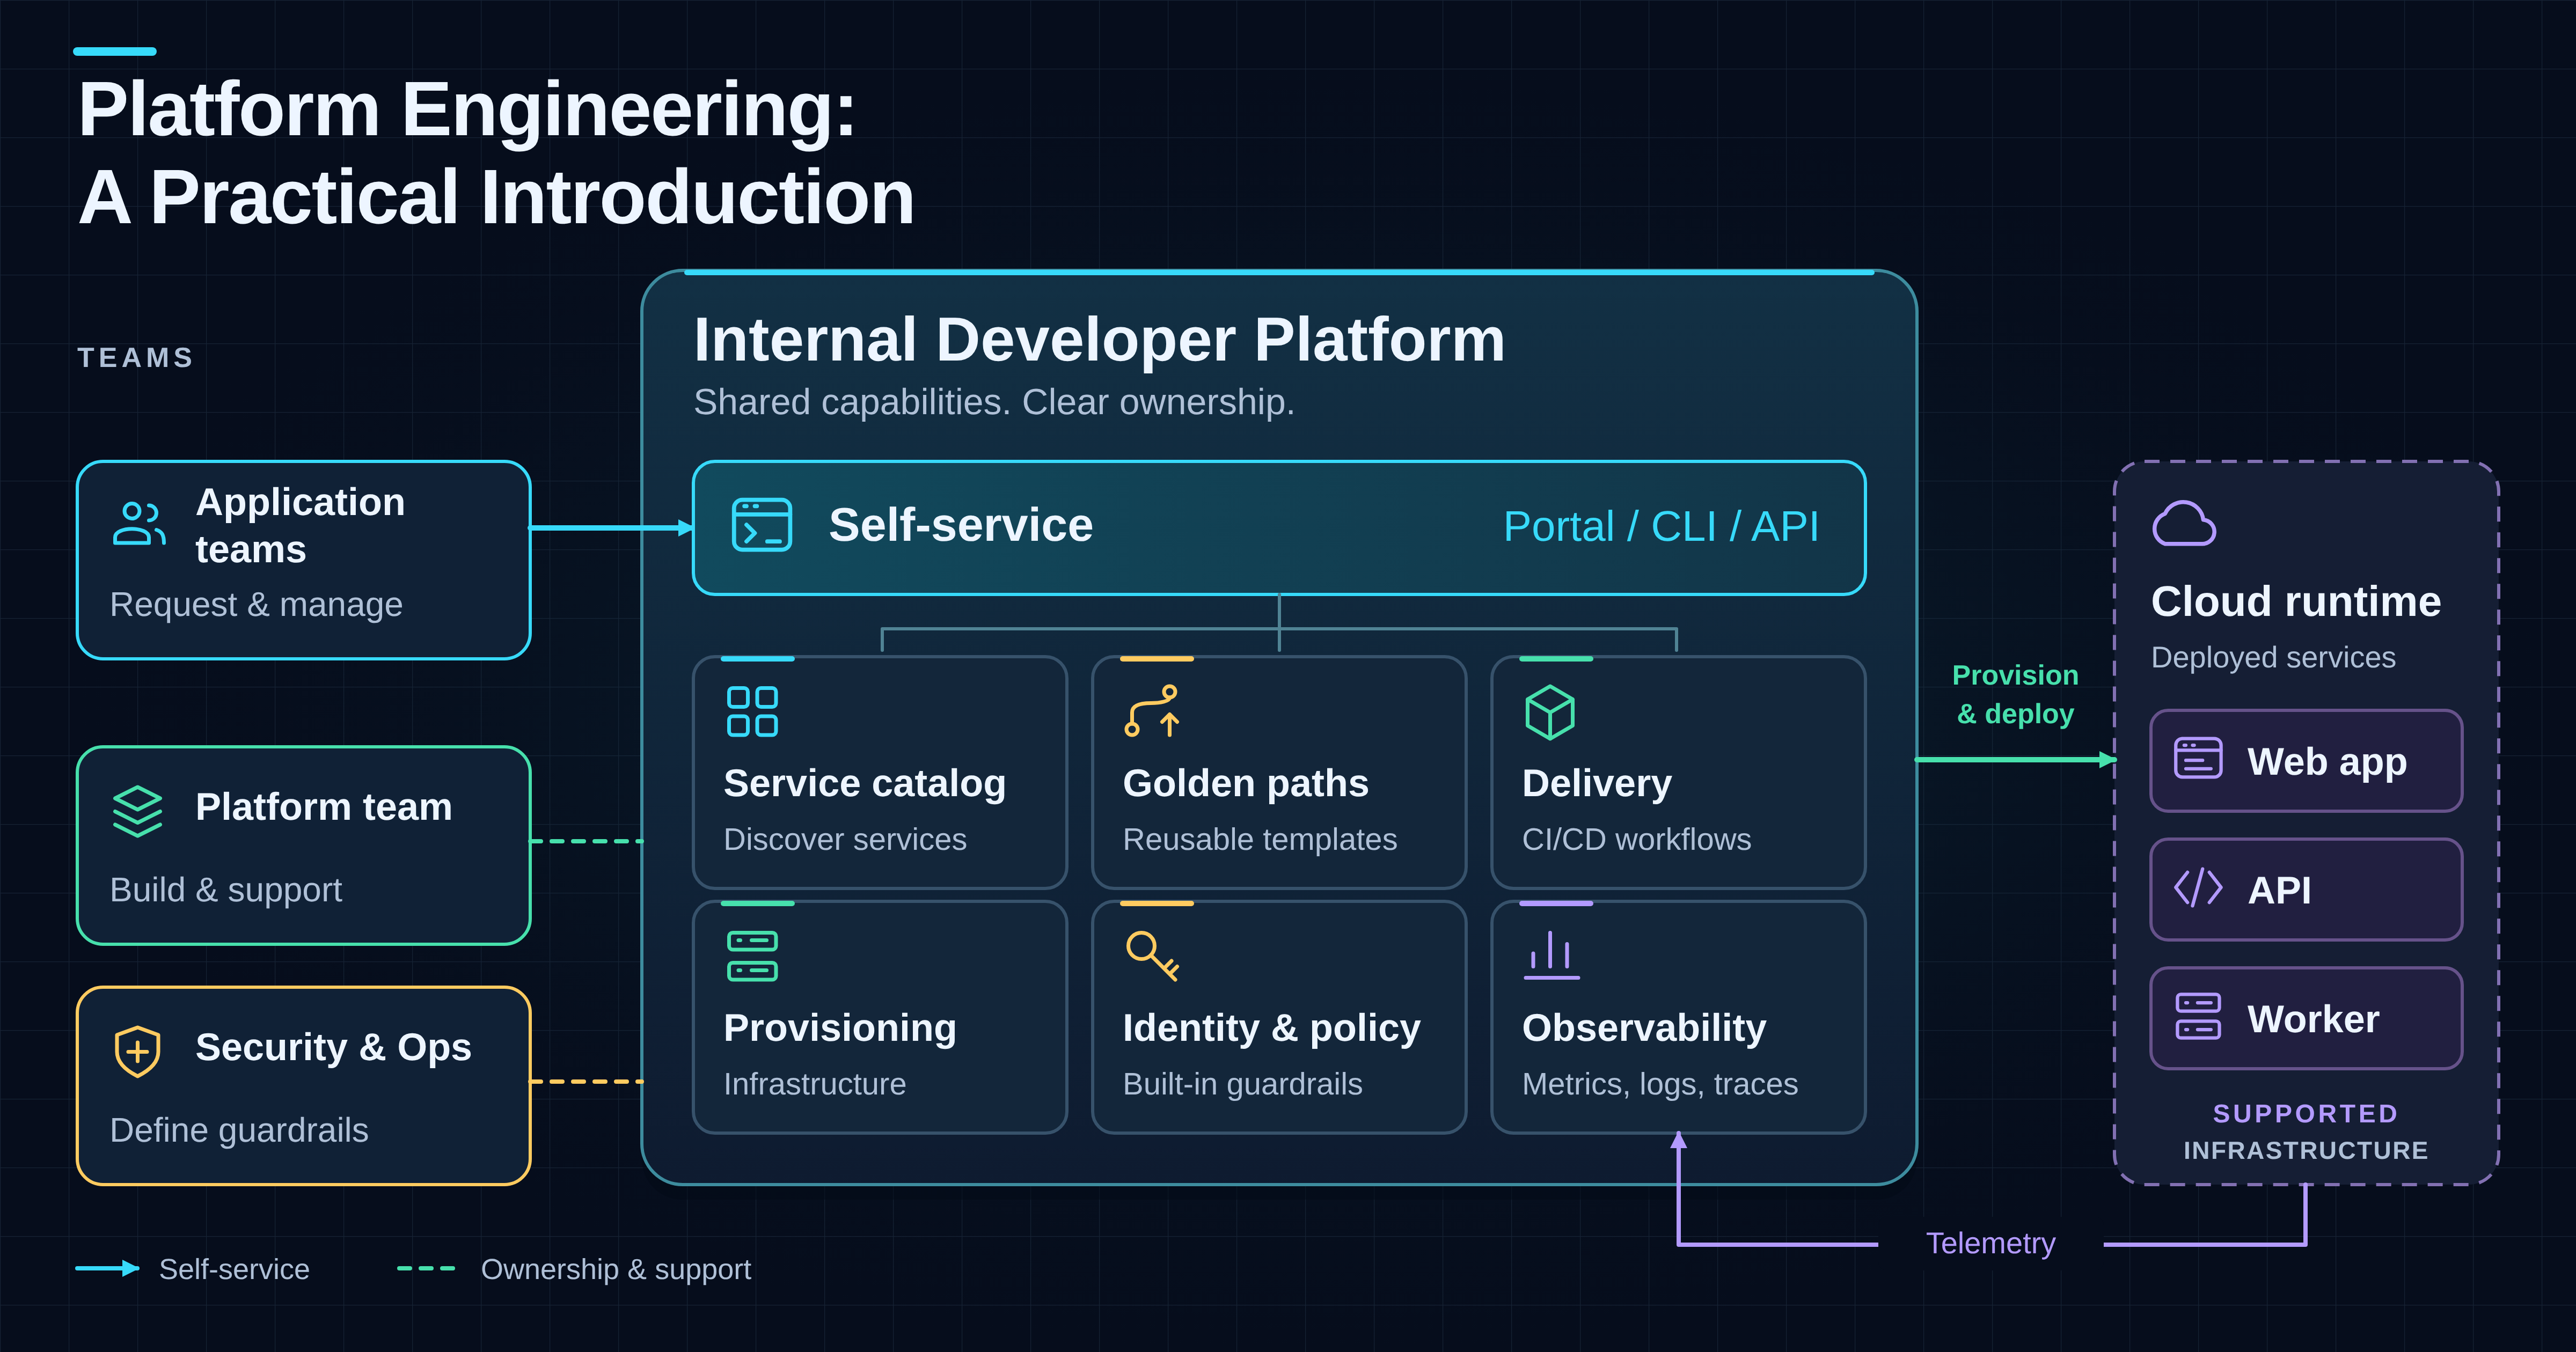Click the 'Build & support' text
2576x1352 pixels.
(226, 890)
